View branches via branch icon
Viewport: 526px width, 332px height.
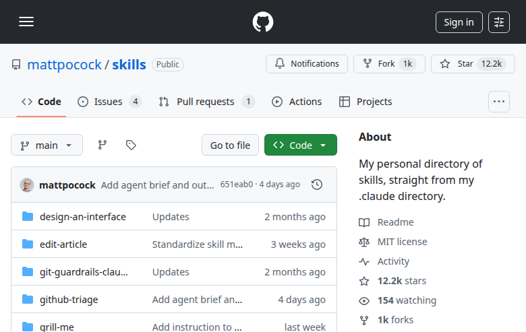[x=103, y=145]
